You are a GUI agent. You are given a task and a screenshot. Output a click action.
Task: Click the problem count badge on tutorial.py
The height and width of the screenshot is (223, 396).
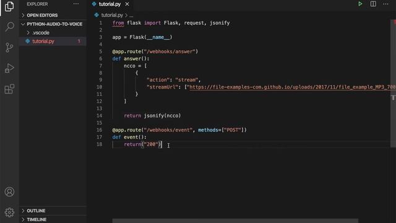79,42
